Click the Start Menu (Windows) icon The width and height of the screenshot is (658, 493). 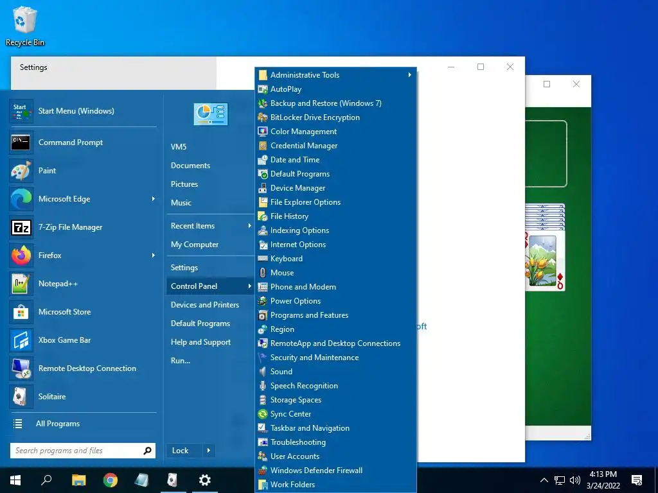click(21, 111)
